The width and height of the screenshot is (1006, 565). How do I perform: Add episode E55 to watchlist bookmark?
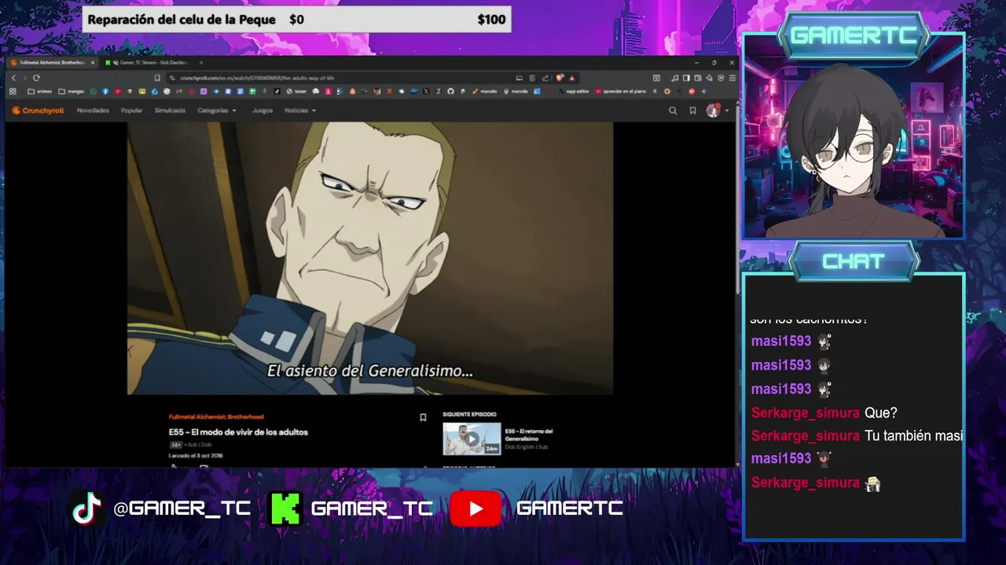423,417
